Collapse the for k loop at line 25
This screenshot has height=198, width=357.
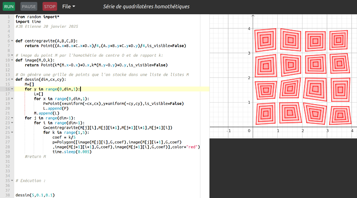pos(12,133)
